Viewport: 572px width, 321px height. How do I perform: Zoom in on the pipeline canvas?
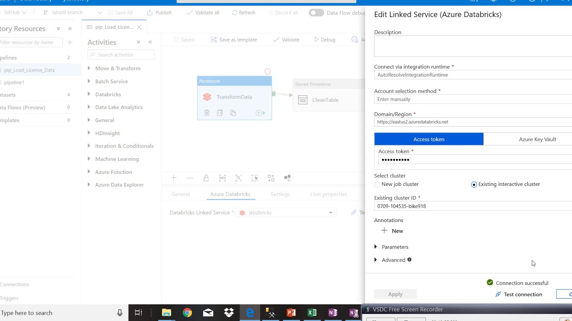tap(173, 178)
